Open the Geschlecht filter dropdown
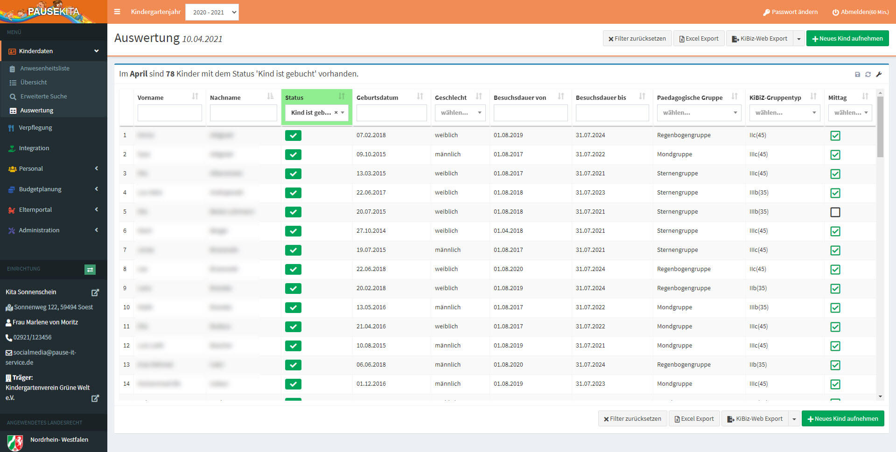The image size is (896, 452). tap(460, 113)
